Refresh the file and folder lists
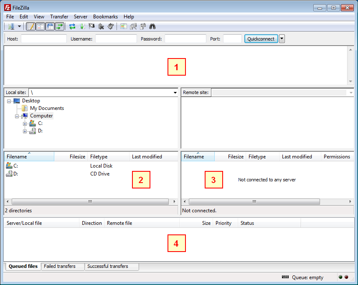This screenshot has height=285, width=358. click(72, 26)
